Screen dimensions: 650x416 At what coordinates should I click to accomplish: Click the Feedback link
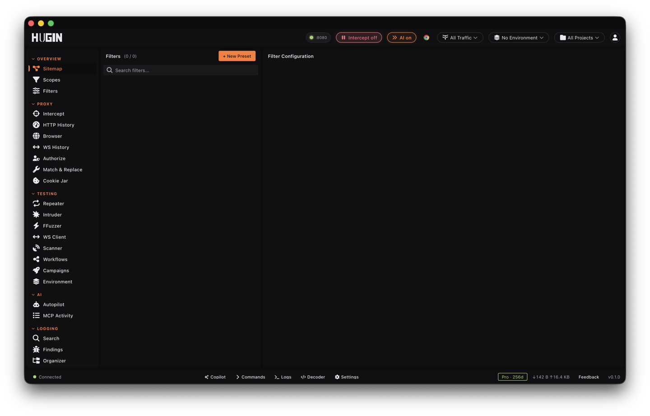[x=589, y=377]
